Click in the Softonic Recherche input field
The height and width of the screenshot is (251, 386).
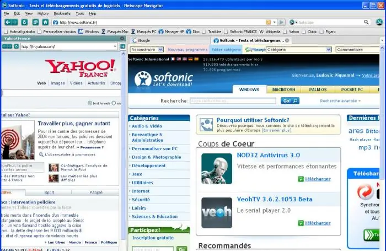tap(233, 101)
